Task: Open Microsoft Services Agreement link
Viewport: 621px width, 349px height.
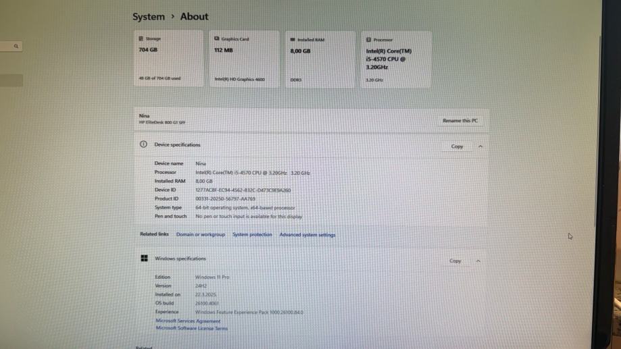Action: (x=188, y=321)
